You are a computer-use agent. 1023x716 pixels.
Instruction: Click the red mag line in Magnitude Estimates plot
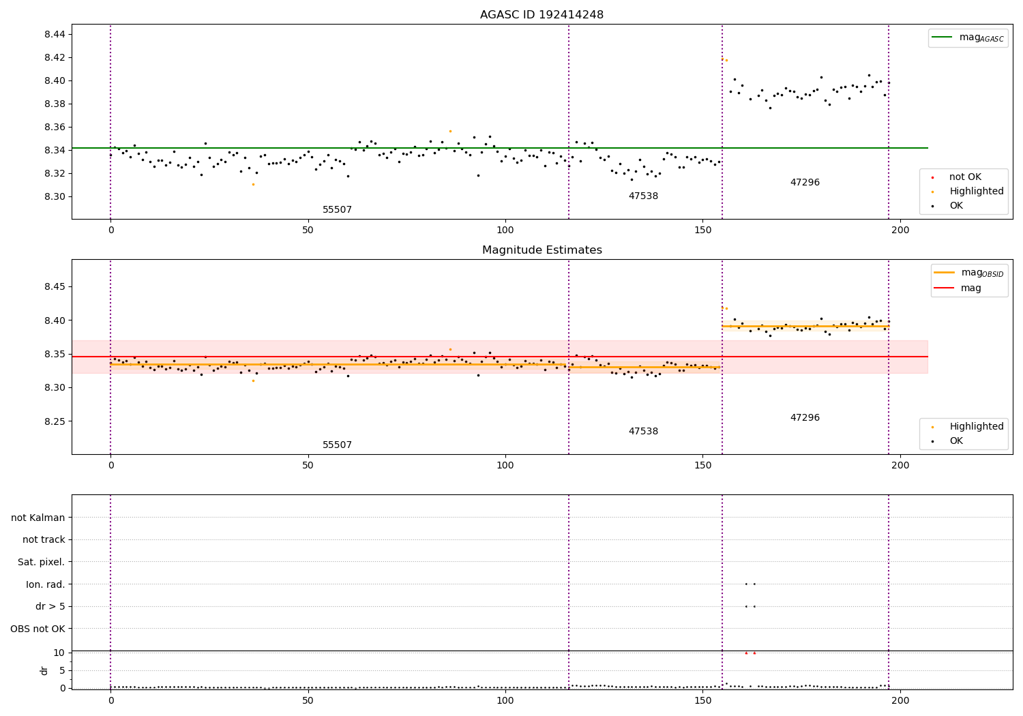click(500, 357)
